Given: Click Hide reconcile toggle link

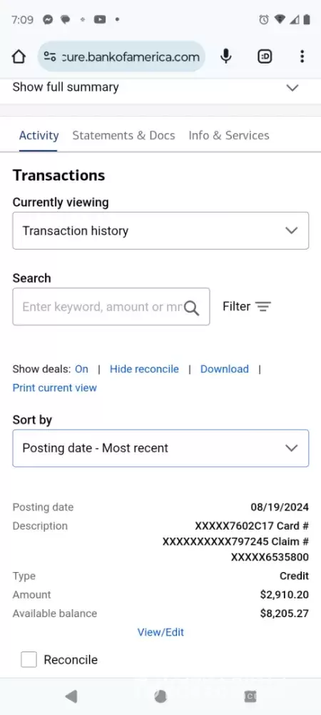Looking at the screenshot, I should 144,369.
